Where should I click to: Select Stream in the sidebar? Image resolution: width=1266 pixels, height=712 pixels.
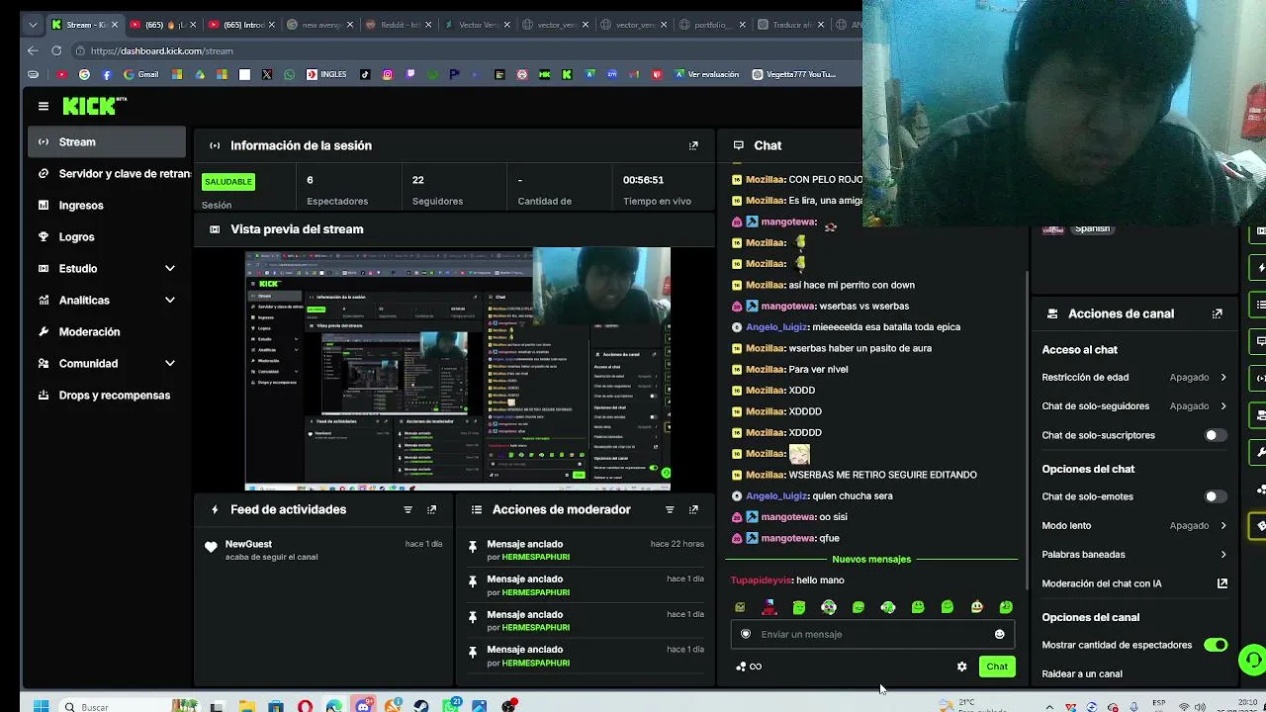[107, 141]
